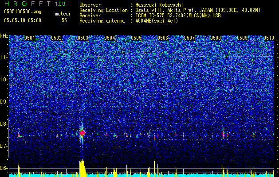Viewport: 279px width, 177px height.
Task: Click the 0504 time marker
Action: pyautogui.click(x=110, y=38)
